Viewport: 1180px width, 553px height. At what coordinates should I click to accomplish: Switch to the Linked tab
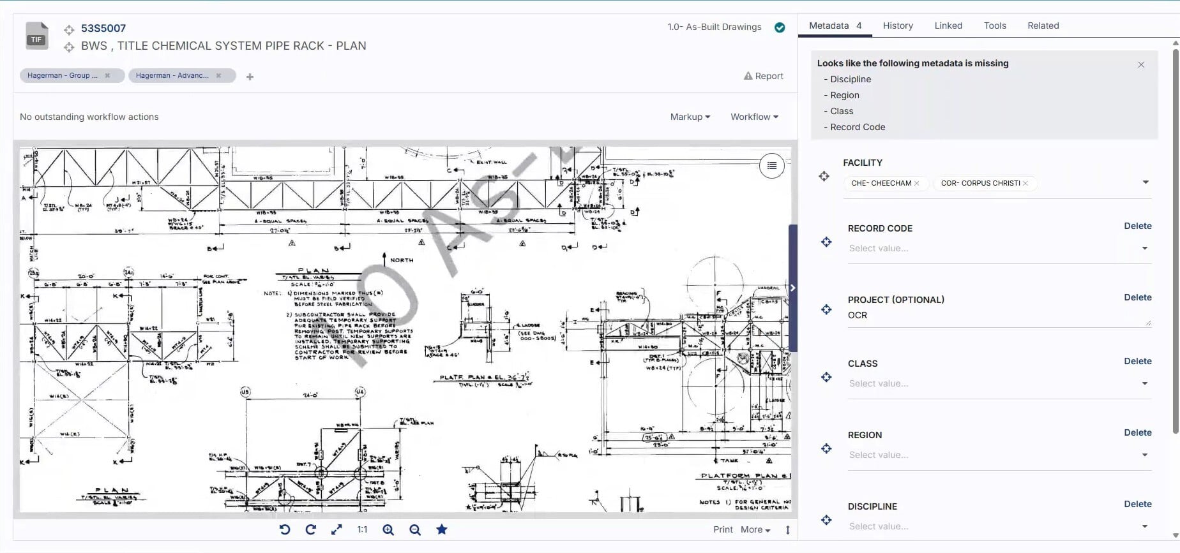948,26
